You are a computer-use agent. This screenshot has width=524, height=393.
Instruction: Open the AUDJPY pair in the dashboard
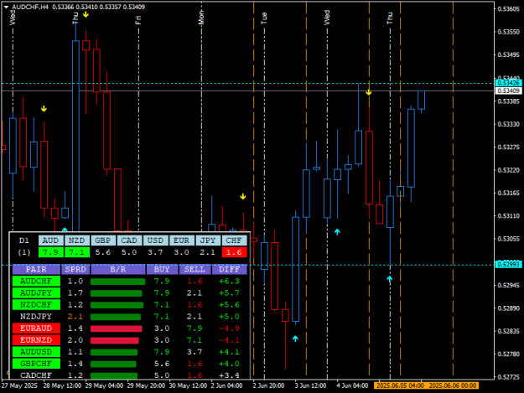[36, 292]
